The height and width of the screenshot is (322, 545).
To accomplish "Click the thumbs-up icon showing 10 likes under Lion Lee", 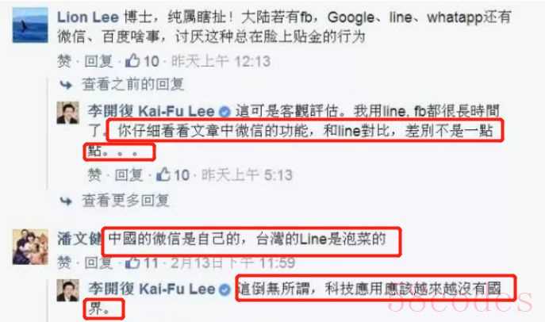I will click(132, 61).
